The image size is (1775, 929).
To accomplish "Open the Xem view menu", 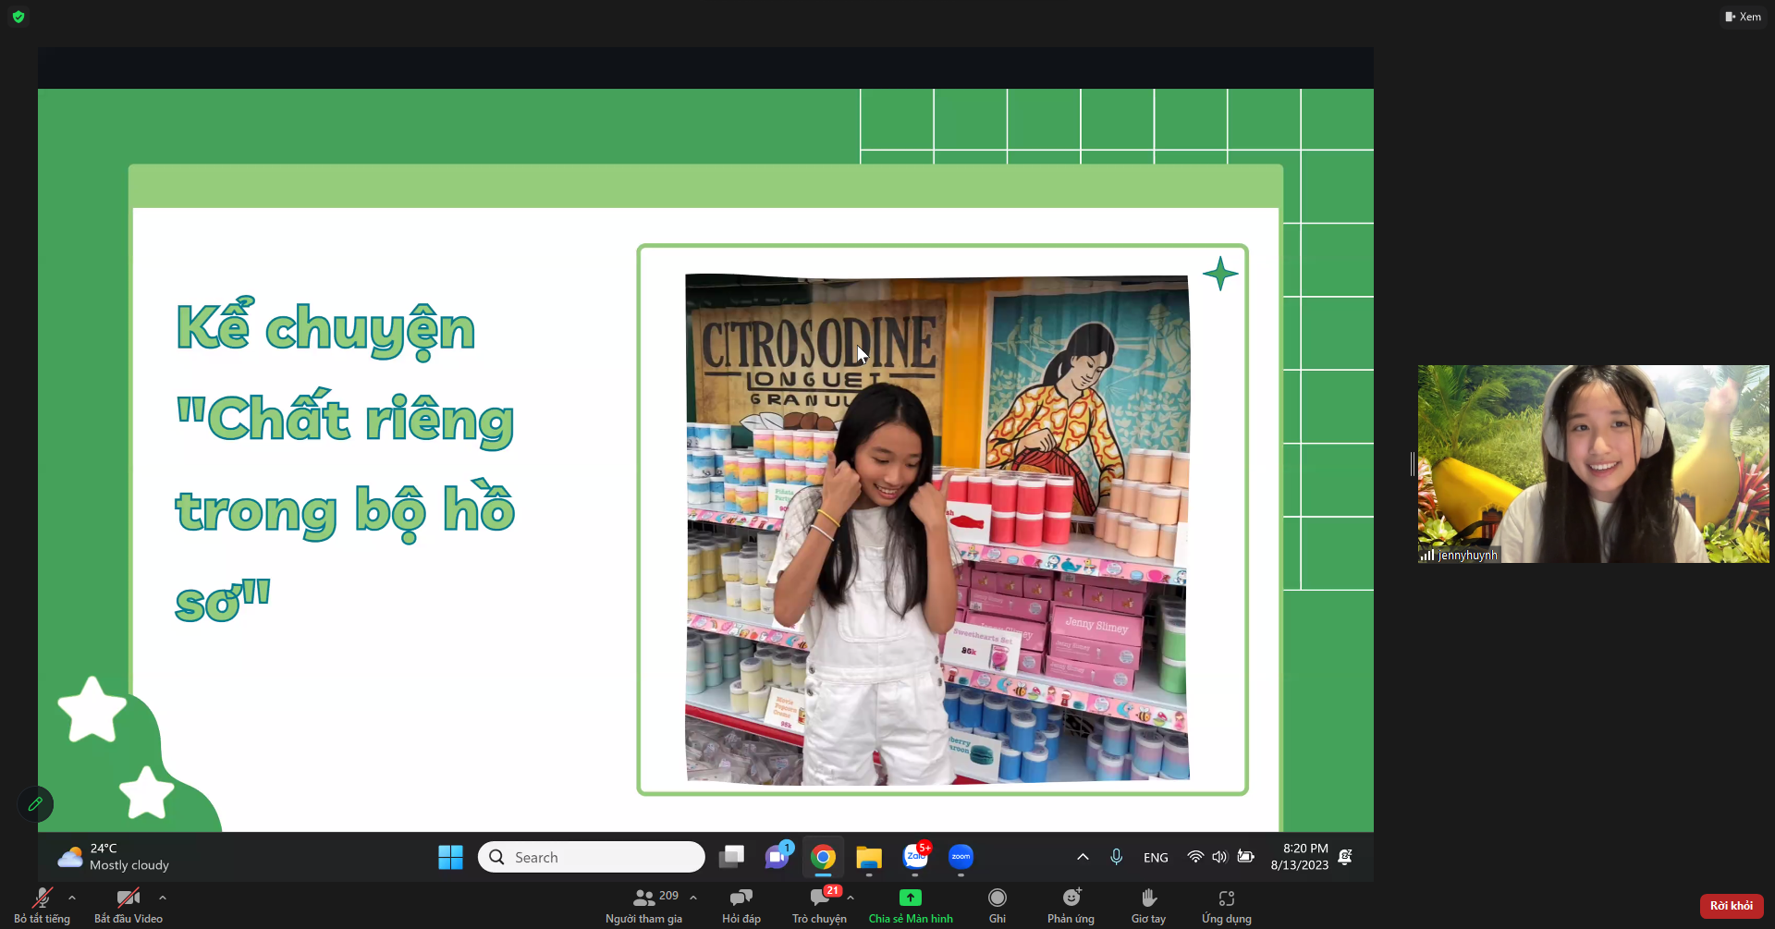I will click(x=1743, y=17).
